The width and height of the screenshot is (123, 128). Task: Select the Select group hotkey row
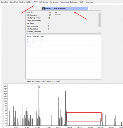[x=62, y=18]
